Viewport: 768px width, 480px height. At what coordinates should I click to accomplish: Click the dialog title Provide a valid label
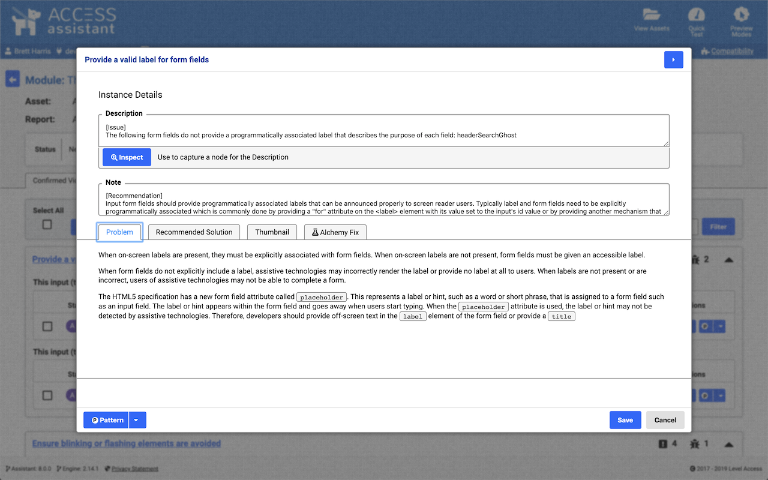(x=146, y=59)
